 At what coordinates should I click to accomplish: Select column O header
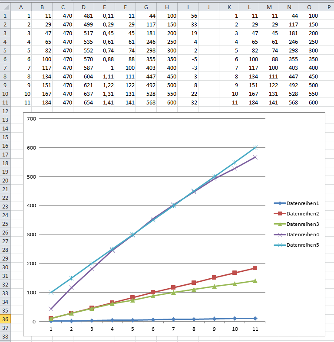[309, 7]
